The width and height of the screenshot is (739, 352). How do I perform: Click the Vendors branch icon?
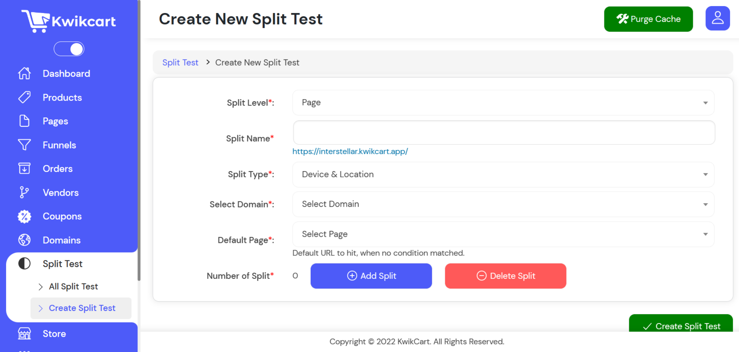coord(24,192)
